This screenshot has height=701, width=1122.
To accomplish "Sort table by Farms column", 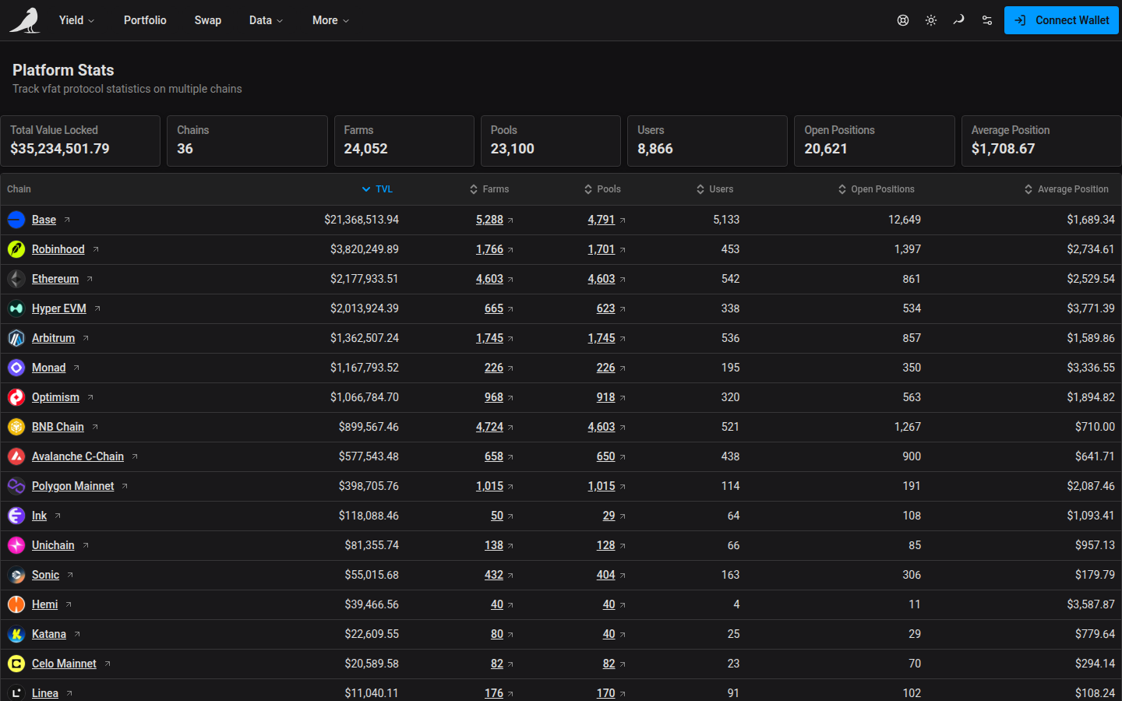I will pyautogui.click(x=489, y=189).
